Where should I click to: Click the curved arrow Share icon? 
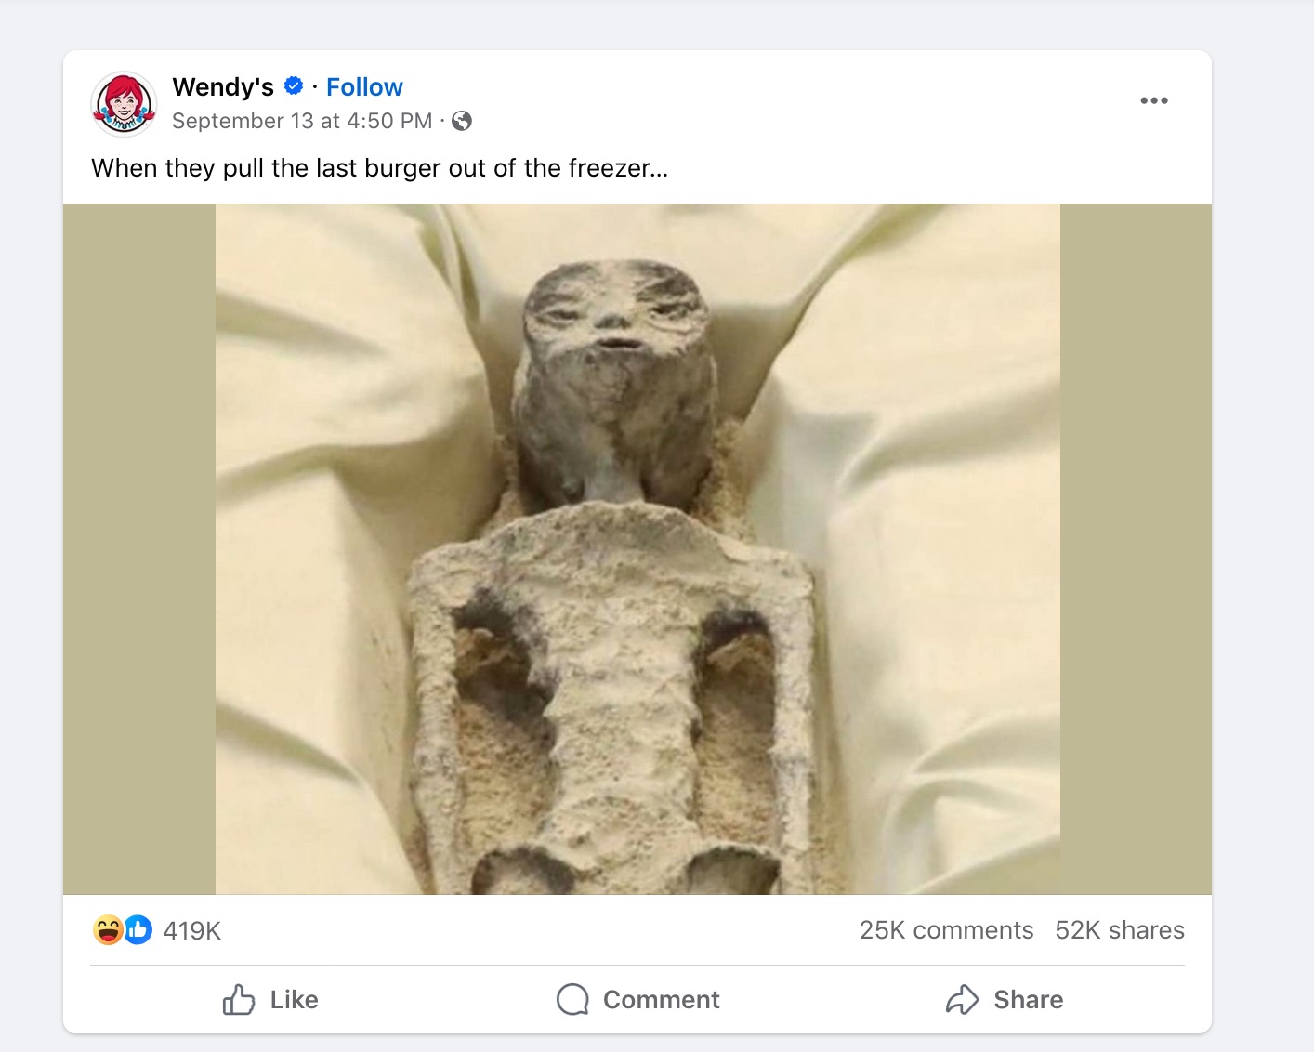(x=962, y=1000)
